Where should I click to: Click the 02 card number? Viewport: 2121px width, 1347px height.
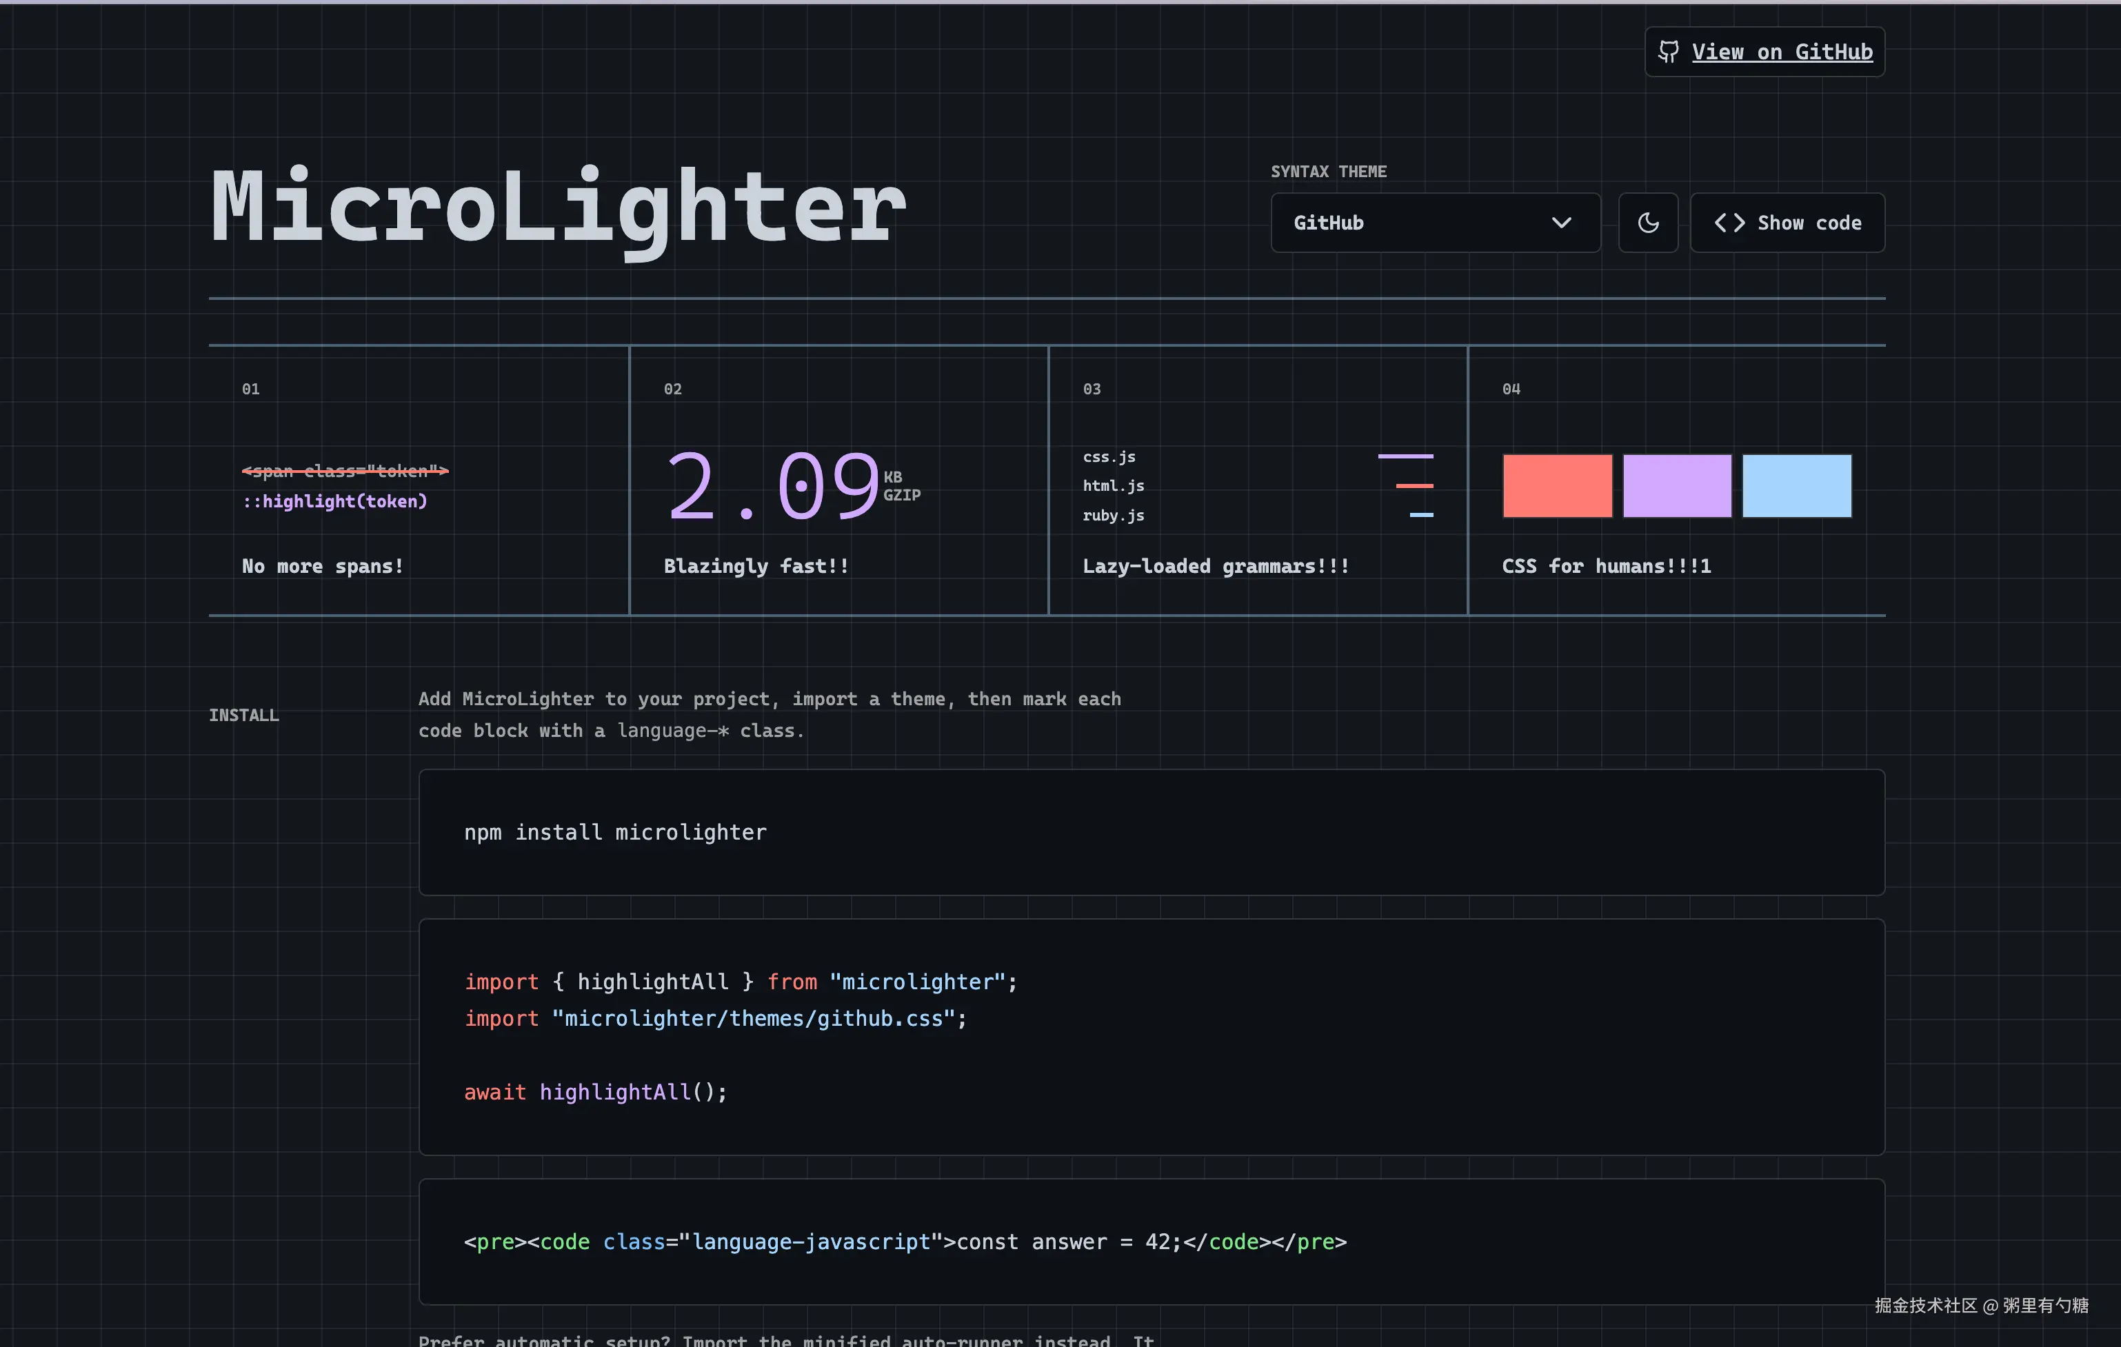[x=673, y=389]
